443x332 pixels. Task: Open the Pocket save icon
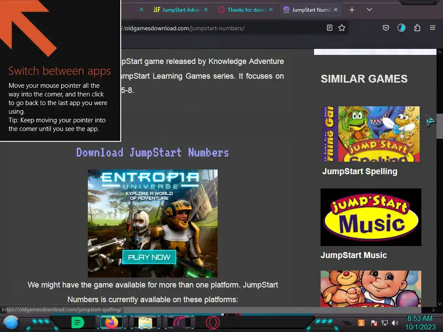coord(385,28)
